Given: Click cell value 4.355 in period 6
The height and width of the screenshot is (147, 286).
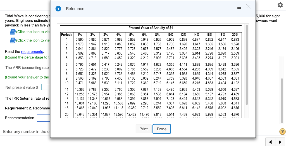Looking at the screenshot, I should [170, 64].
